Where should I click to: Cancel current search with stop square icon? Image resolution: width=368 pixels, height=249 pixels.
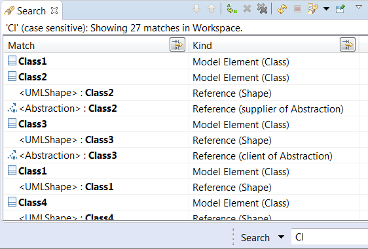pos(297,9)
